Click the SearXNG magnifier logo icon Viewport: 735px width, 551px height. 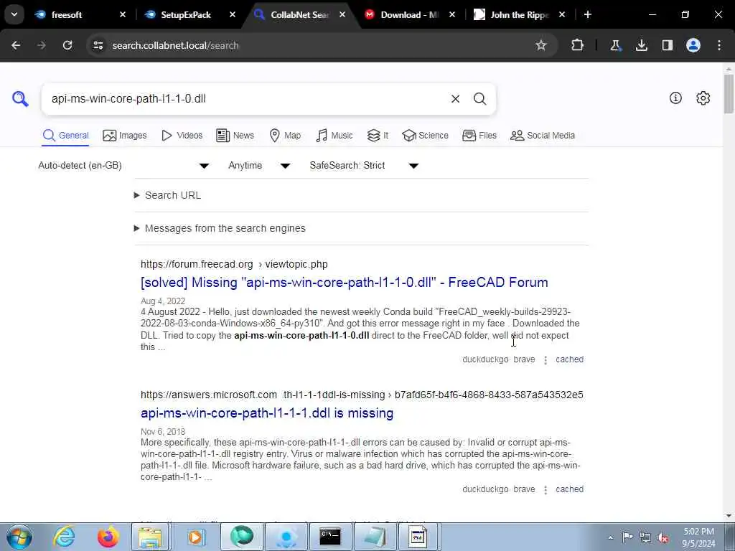click(20, 99)
